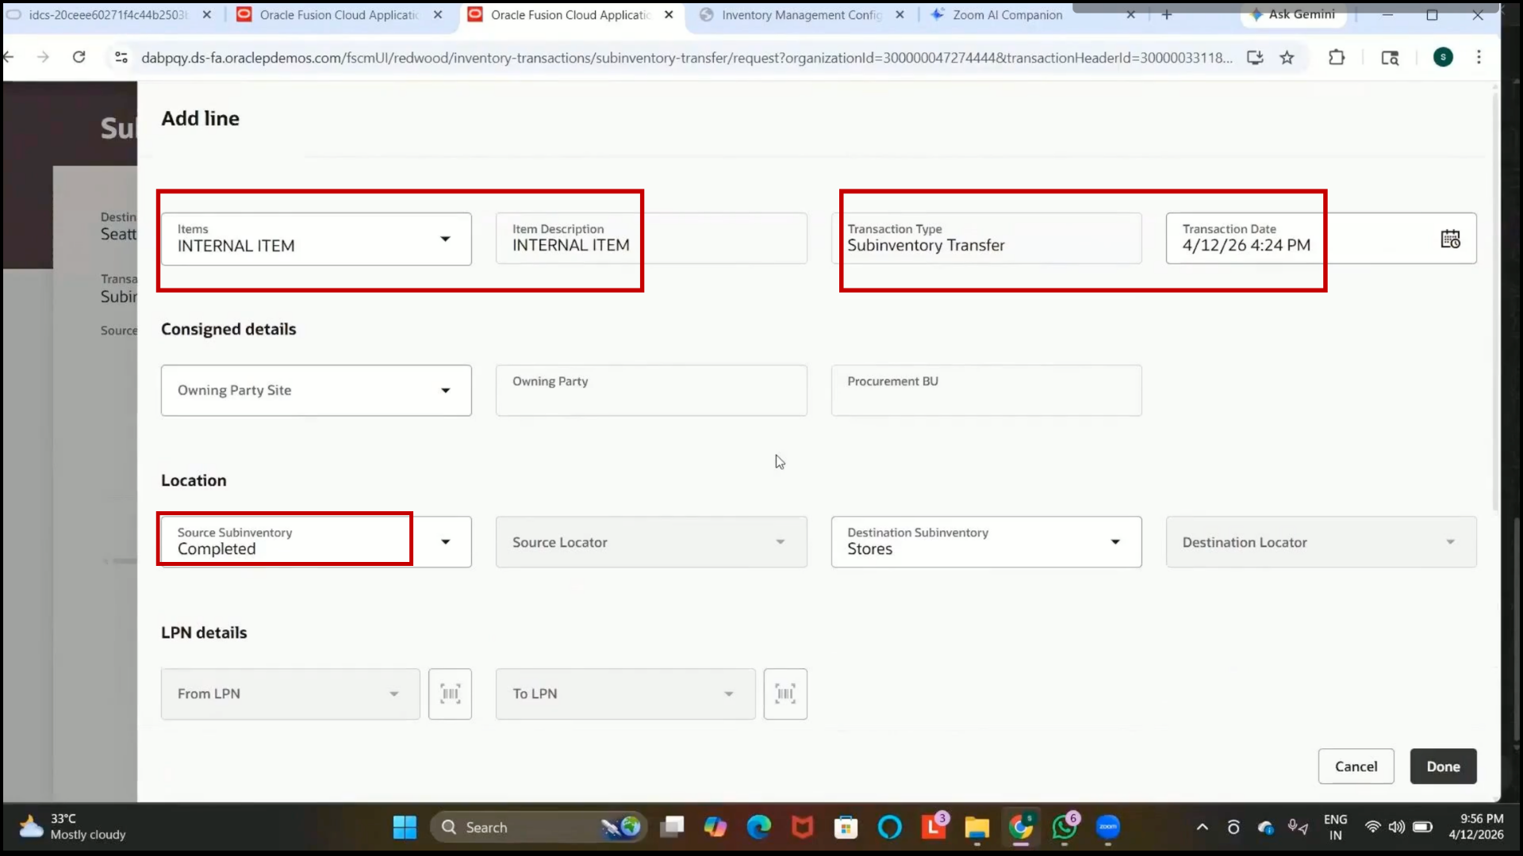Expand the Source Subinventory dropdown
1523x856 pixels.
pyautogui.click(x=445, y=542)
